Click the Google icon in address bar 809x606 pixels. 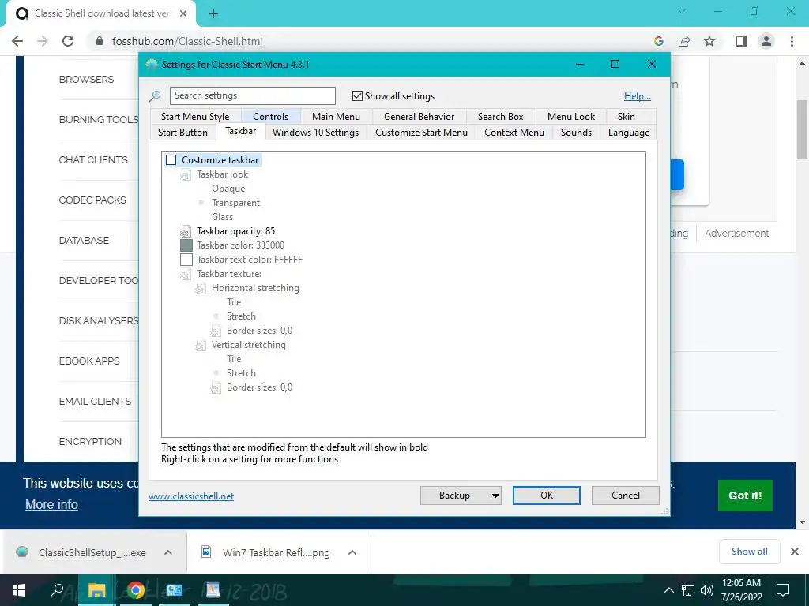click(x=658, y=41)
